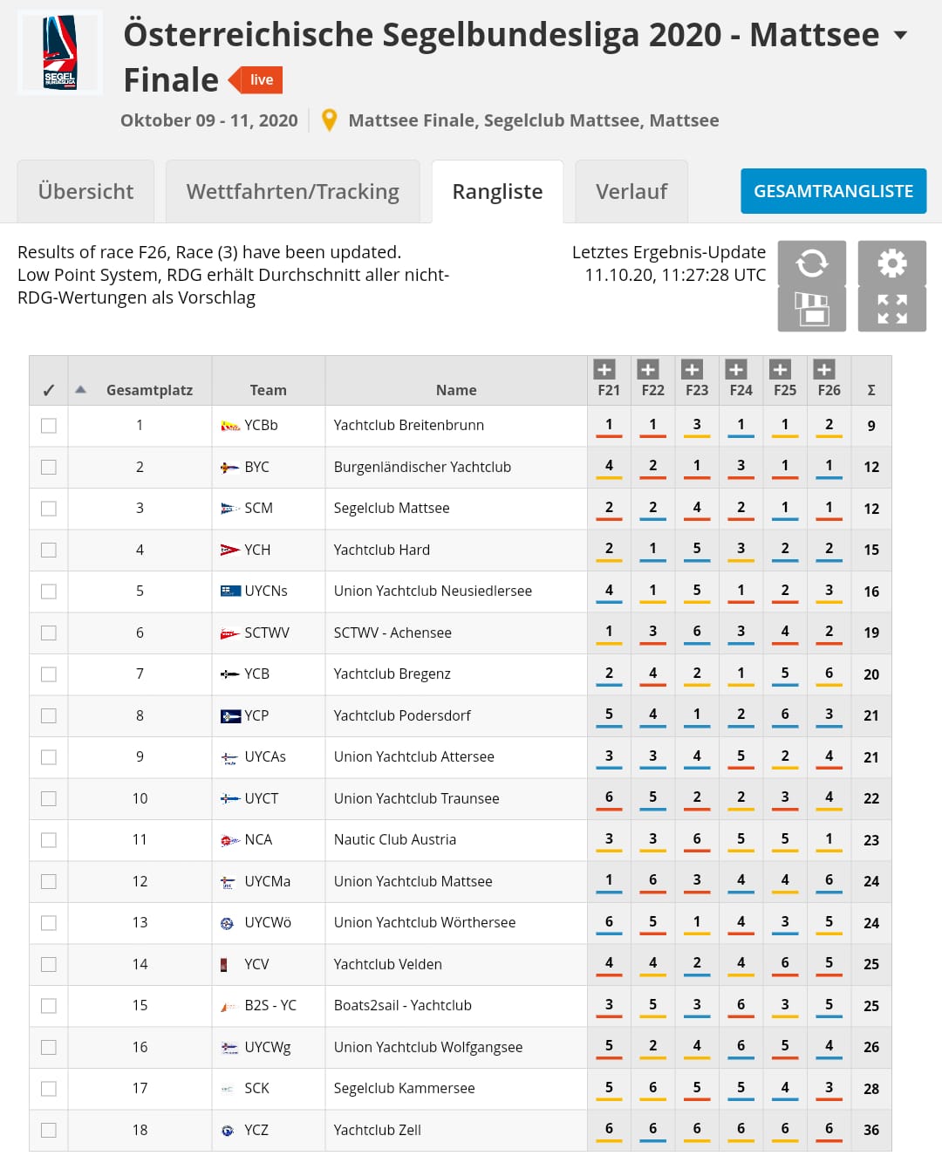Tick checkbox for Union Yachtclub Neusiedlersee
Image resolution: width=942 pixels, height=1156 pixels.
(49, 592)
